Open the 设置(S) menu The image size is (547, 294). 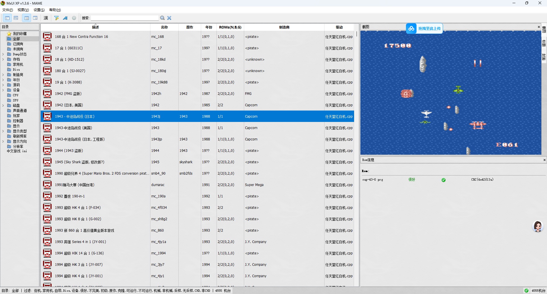[39, 10]
